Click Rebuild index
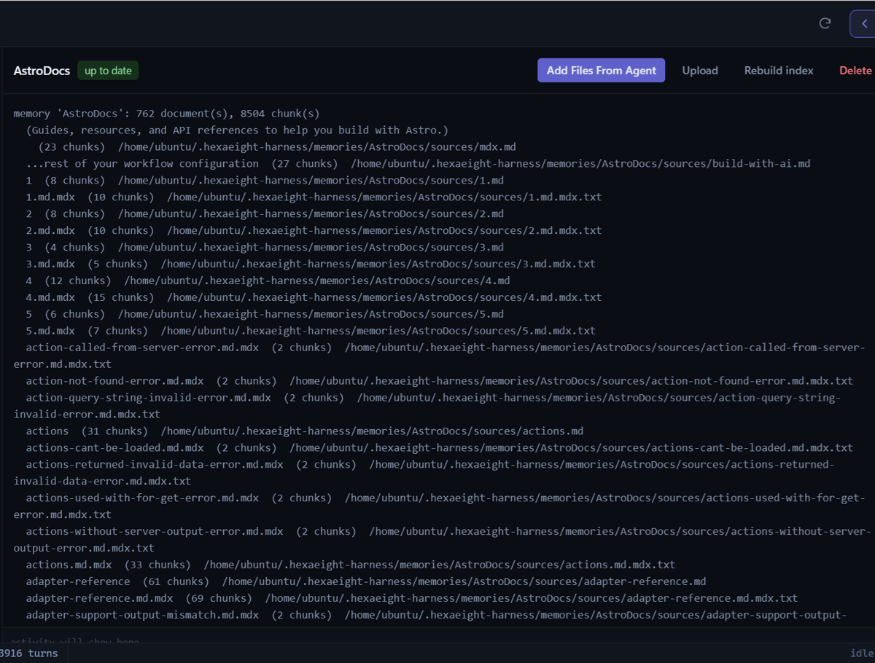Screen dimensions: 875x663 pos(779,71)
